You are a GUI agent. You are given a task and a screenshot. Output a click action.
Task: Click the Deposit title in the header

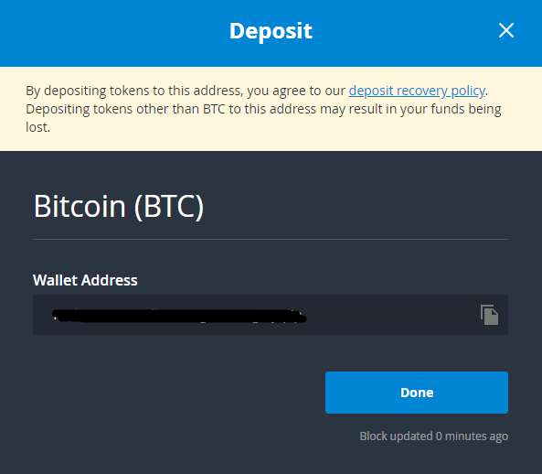coord(271,31)
